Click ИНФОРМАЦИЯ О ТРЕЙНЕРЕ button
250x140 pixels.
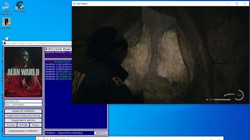tap(23, 131)
